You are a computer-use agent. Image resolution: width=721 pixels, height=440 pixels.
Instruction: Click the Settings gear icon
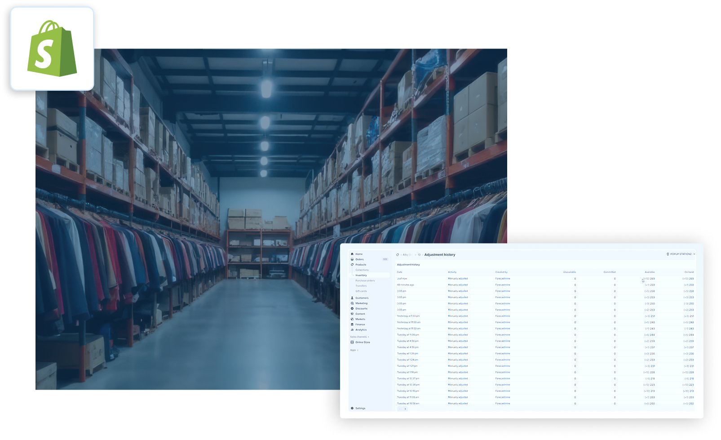coord(352,409)
